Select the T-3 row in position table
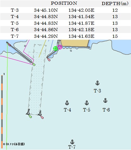The width and height of the screenshot is (131, 150). [x=65, y=10]
